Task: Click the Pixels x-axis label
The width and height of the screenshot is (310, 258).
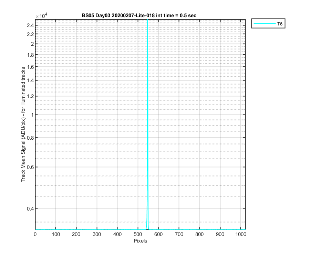Action: point(141,241)
